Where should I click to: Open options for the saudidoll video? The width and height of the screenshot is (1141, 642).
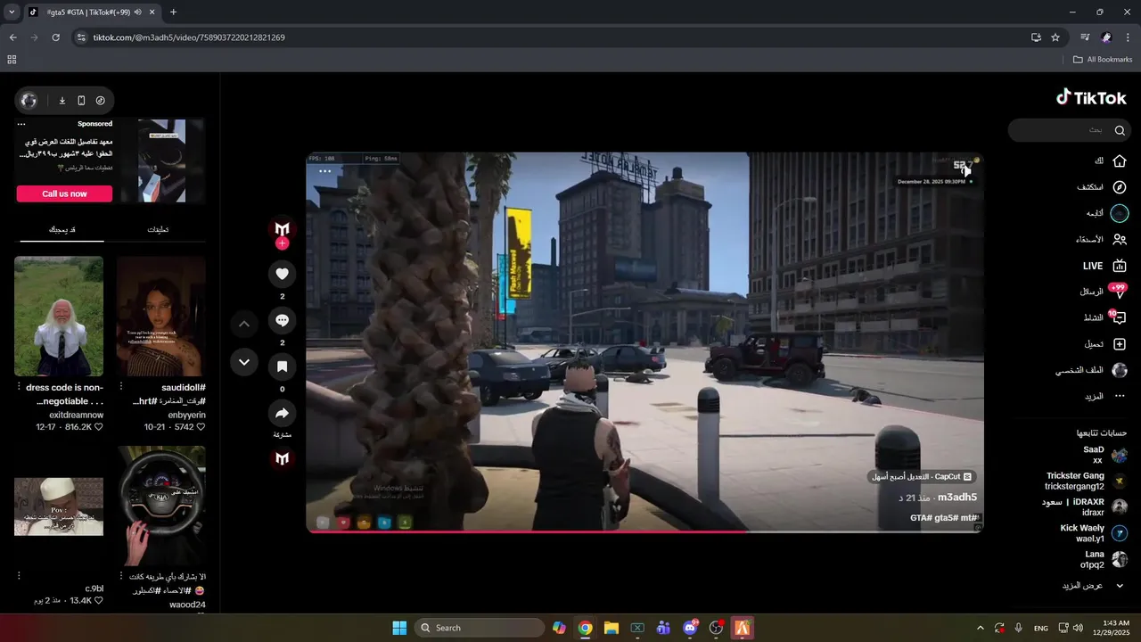click(x=121, y=387)
